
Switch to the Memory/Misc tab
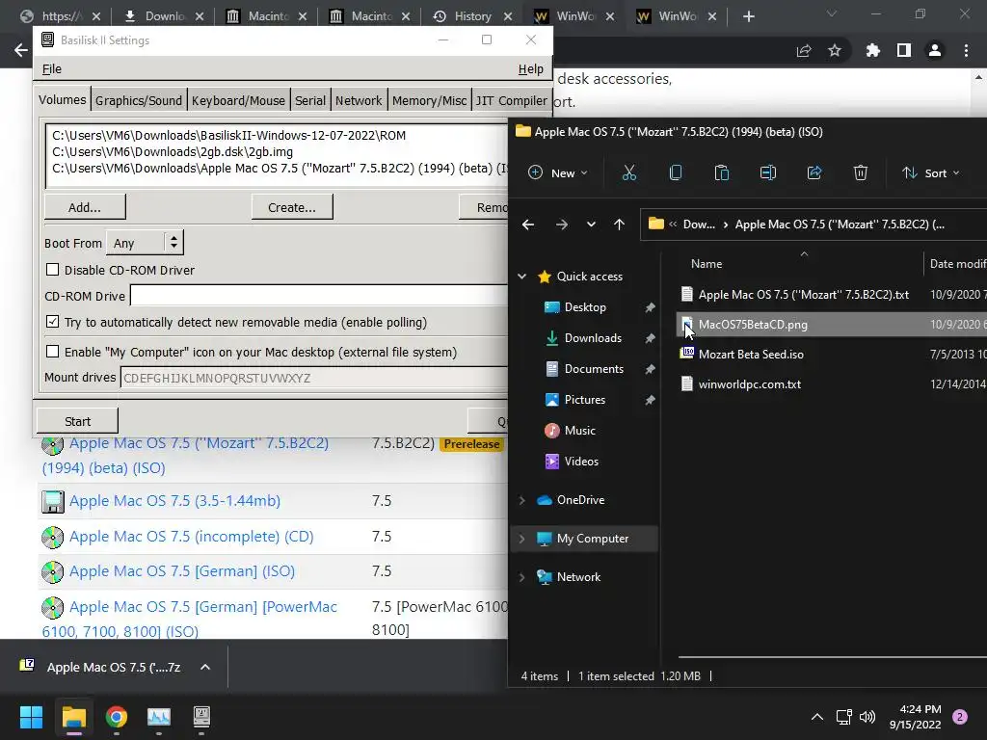point(429,100)
